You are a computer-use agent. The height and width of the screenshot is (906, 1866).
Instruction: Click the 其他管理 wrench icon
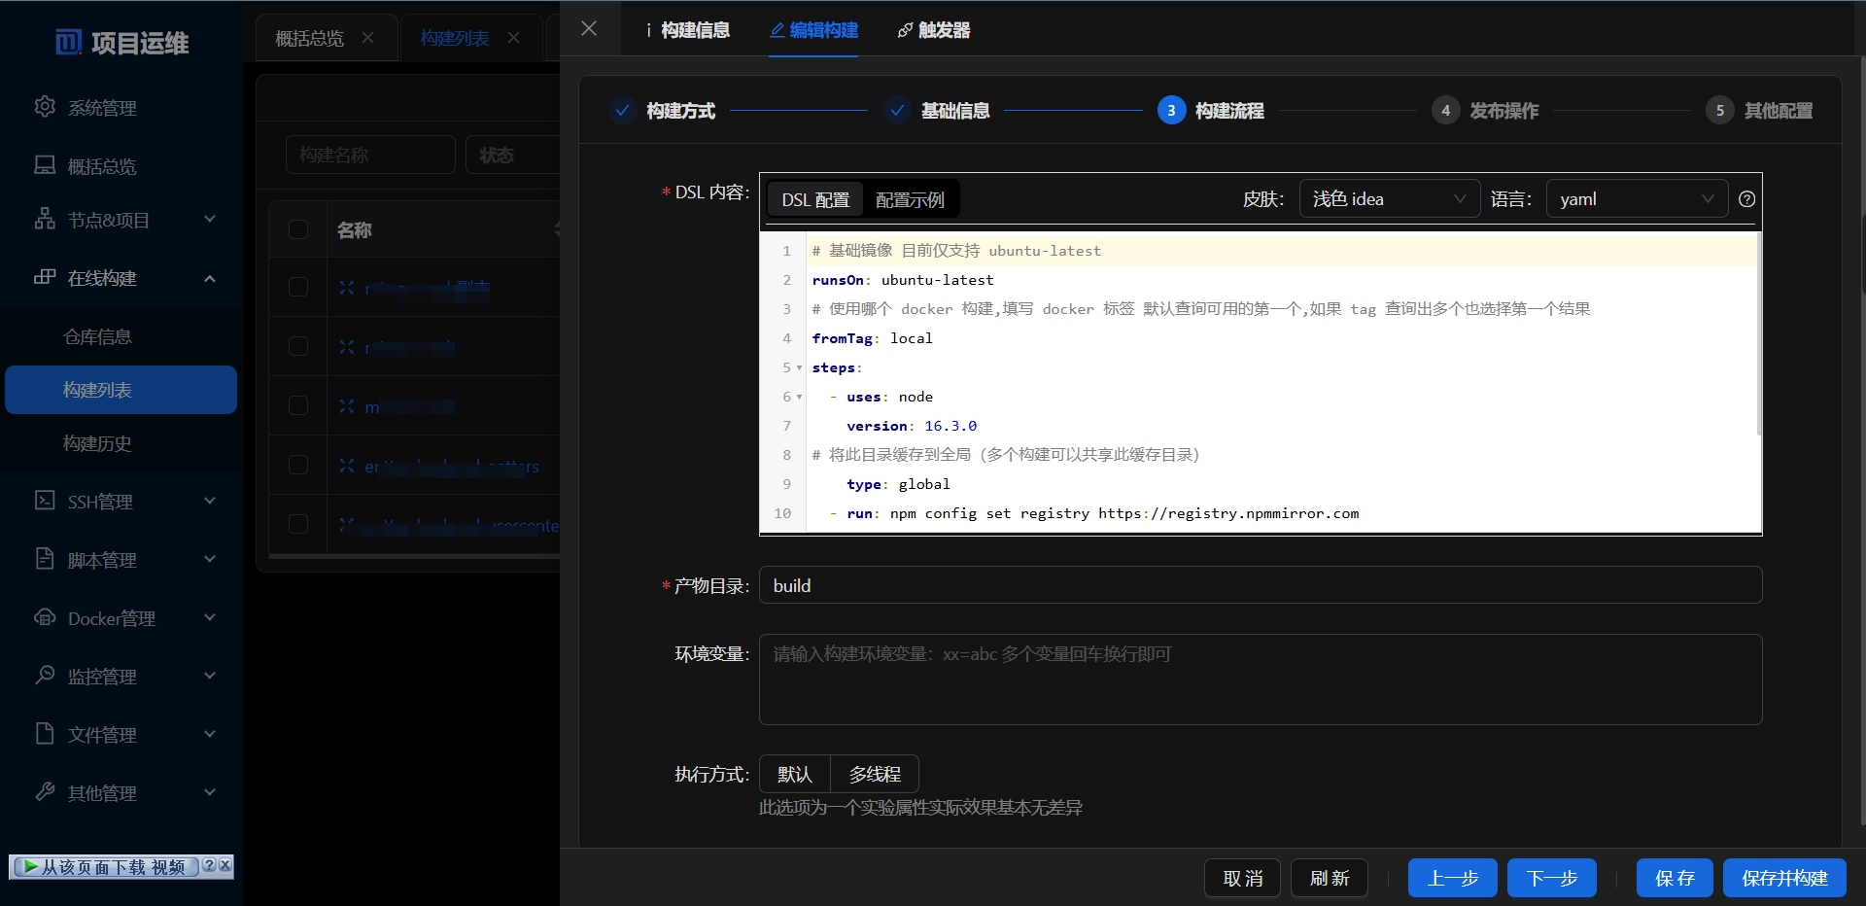[45, 792]
